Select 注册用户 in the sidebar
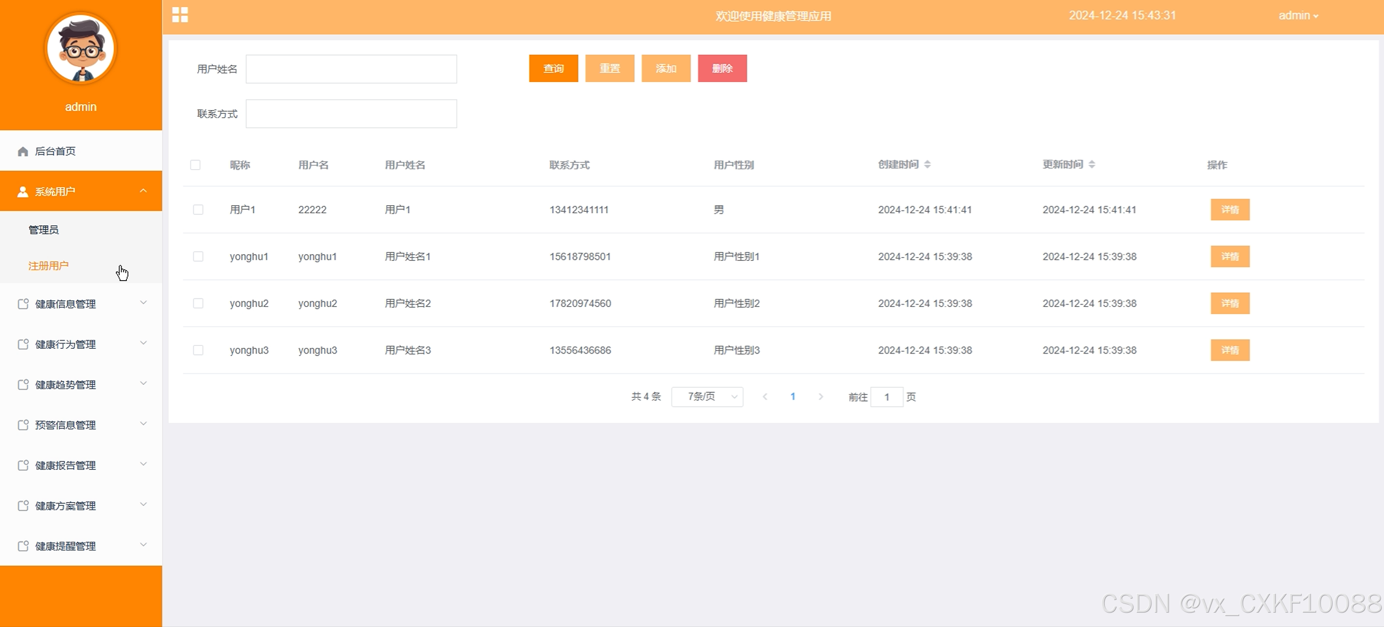 click(49, 266)
